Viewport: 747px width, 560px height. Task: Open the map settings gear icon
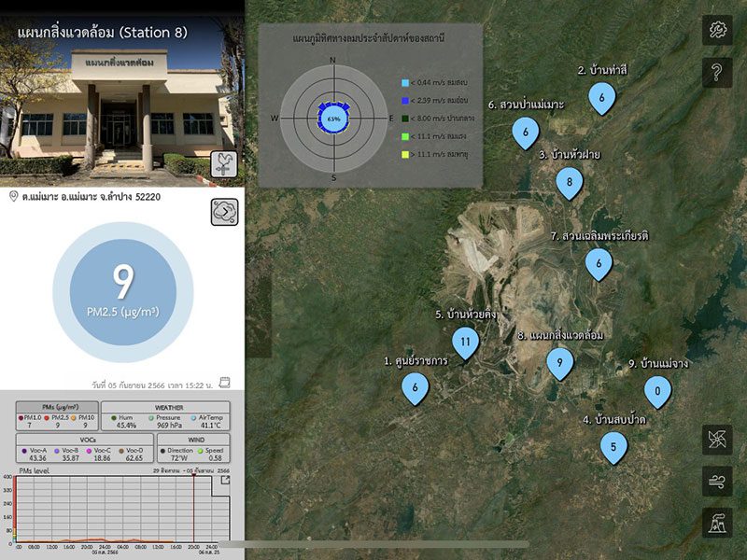719,31
